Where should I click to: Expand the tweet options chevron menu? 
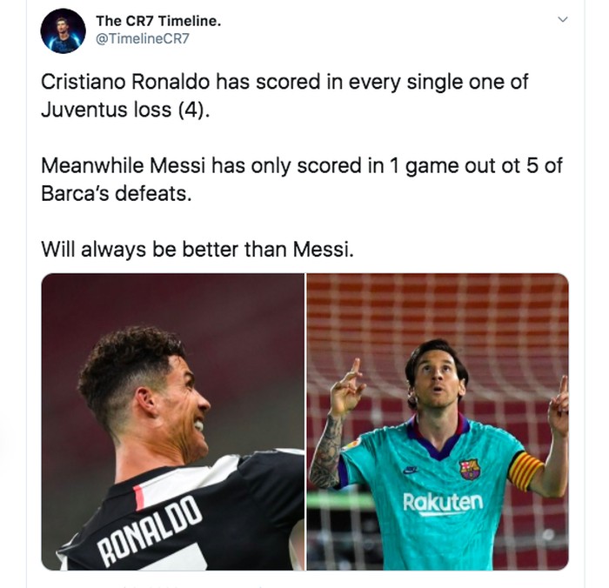point(563,19)
